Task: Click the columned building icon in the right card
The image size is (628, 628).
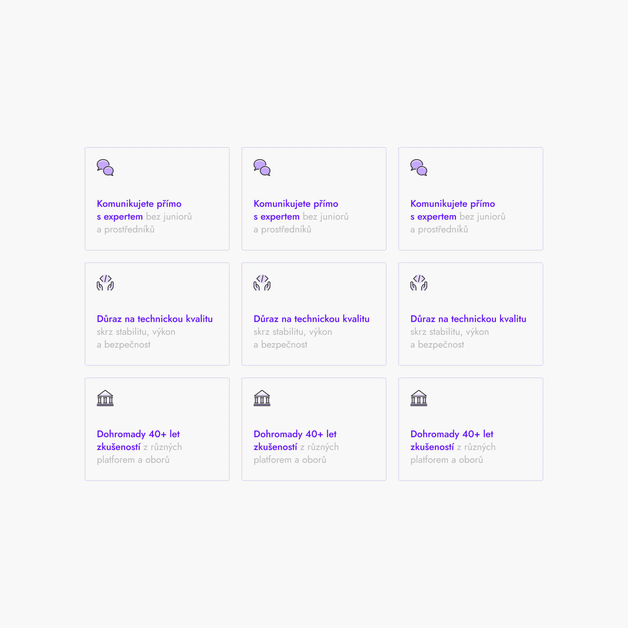Action: (x=419, y=398)
